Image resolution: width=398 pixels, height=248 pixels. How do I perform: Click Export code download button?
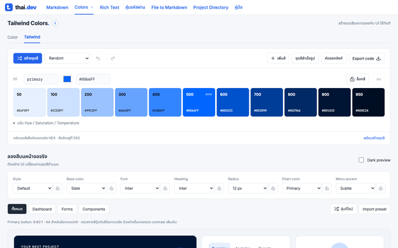click(x=366, y=58)
